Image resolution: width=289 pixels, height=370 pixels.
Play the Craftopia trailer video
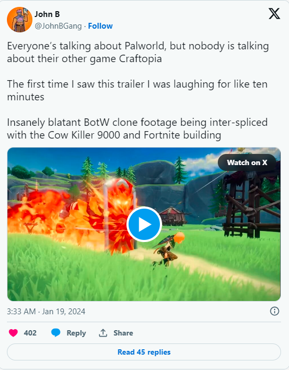(144, 224)
